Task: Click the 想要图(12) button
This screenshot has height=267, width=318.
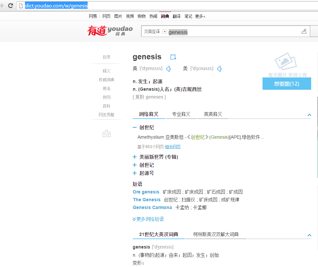Action: [287, 84]
